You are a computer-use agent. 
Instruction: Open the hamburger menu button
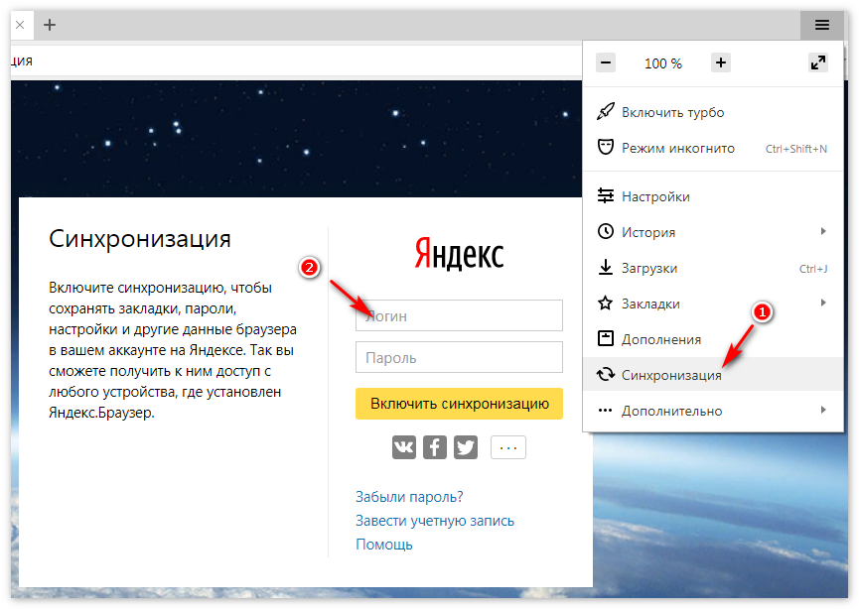[822, 25]
